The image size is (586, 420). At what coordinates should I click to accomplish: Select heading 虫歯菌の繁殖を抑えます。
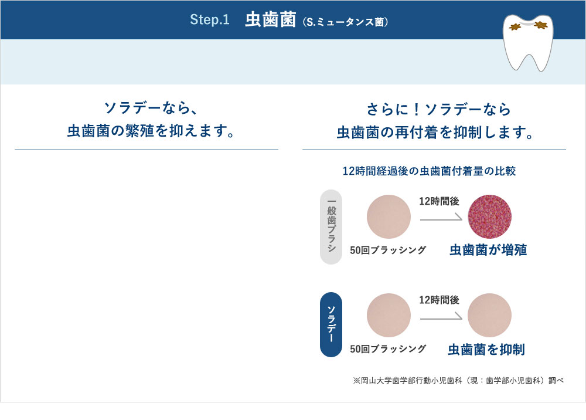tap(151, 131)
